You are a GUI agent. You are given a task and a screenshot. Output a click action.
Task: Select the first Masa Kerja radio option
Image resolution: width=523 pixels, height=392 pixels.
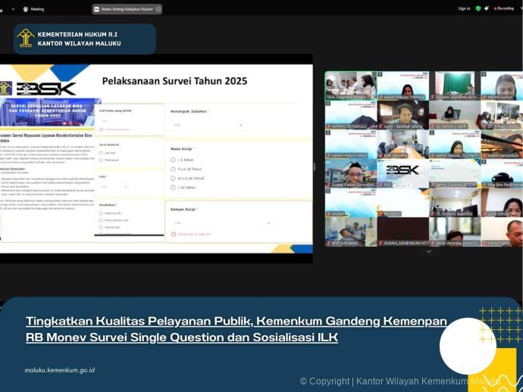click(x=174, y=160)
